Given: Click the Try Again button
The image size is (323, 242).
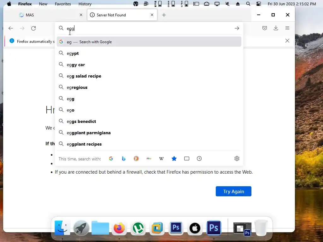Looking at the screenshot, I should [233, 191].
